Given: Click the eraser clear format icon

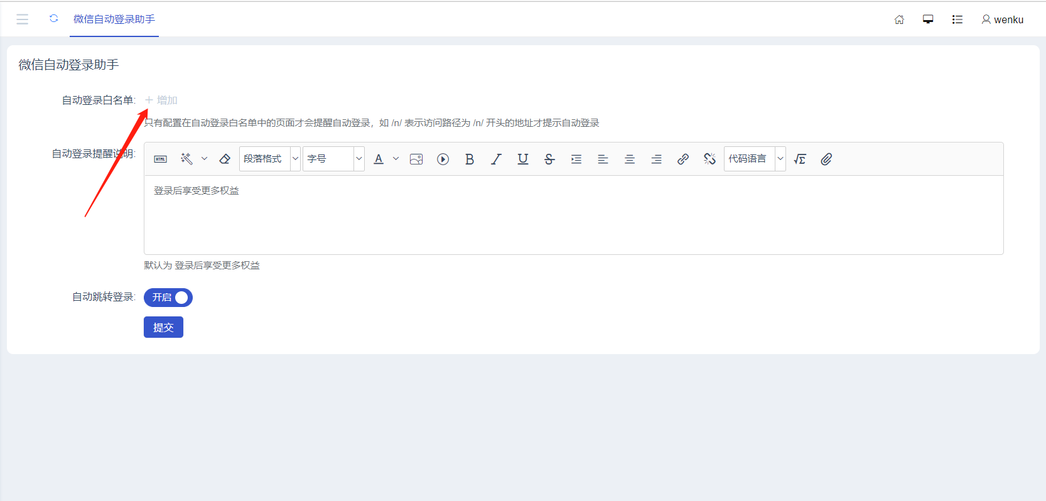Looking at the screenshot, I should click(x=225, y=159).
